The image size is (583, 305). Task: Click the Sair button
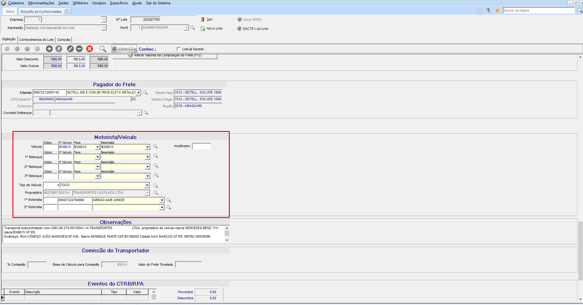click(x=207, y=20)
